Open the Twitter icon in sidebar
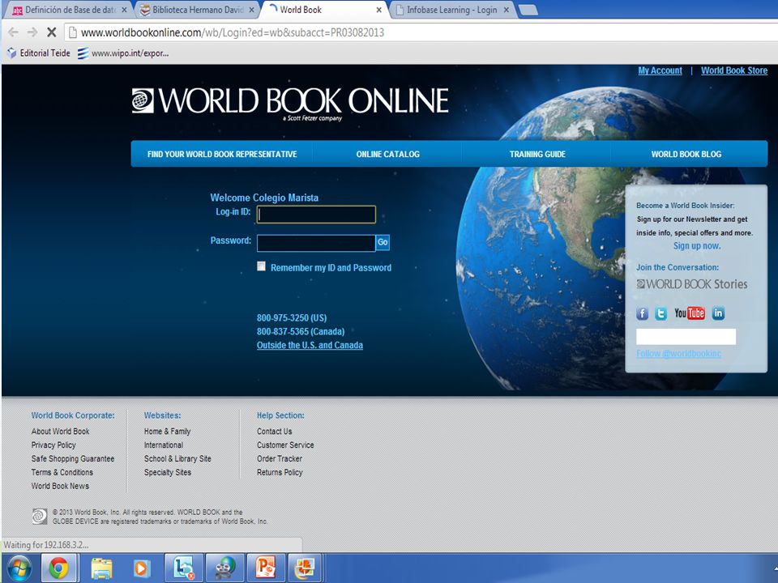The width and height of the screenshot is (778, 583). 660,313
